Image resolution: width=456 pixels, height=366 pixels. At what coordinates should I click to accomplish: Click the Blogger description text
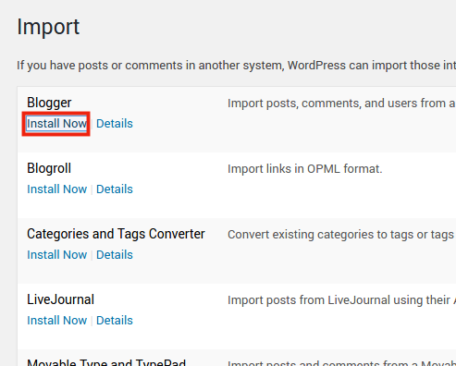(x=341, y=104)
